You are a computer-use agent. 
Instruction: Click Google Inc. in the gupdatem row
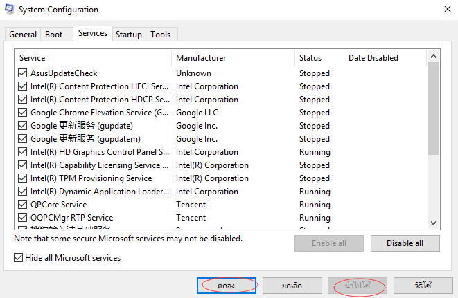197,139
